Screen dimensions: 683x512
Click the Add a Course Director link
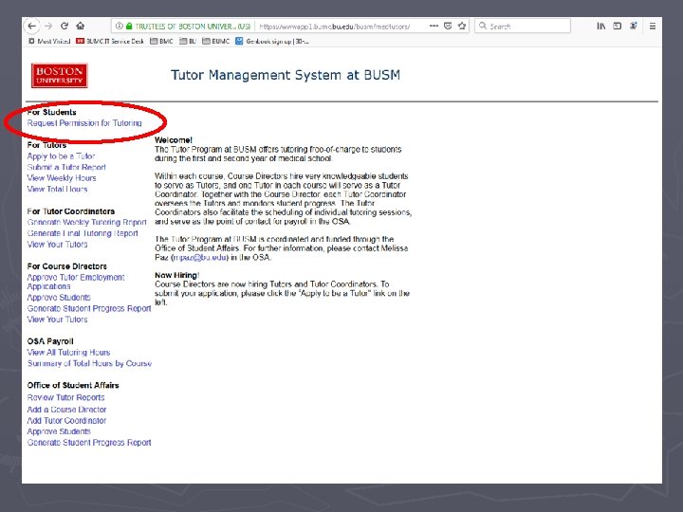point(66,410)
